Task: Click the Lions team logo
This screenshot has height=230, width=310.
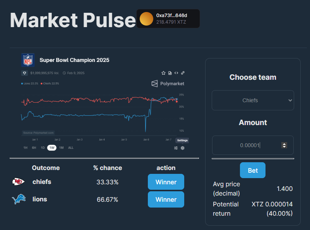Action: pos(18,199)
